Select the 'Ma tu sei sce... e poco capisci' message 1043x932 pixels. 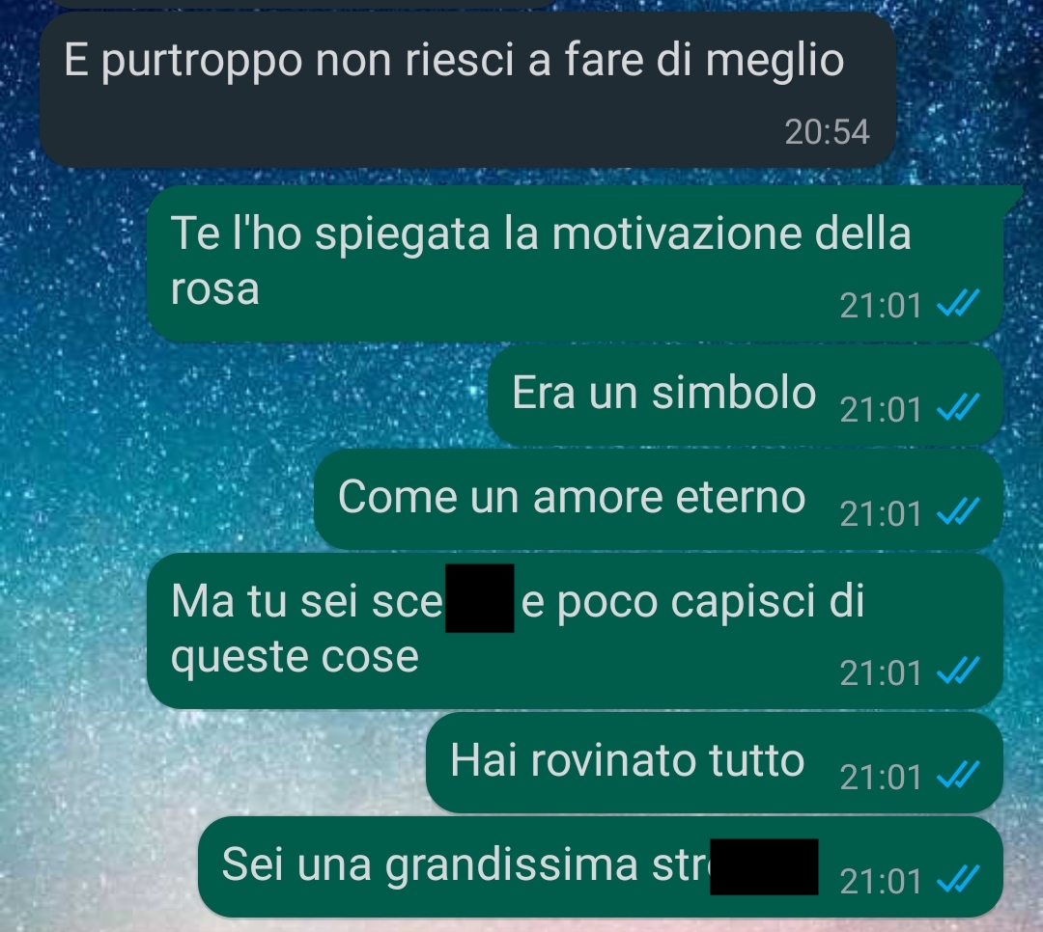tap(576, 631)
